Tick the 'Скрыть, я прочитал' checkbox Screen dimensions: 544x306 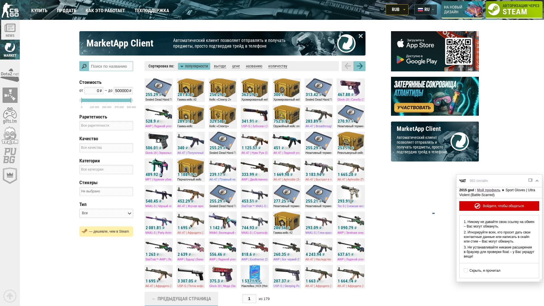(466, 270)
